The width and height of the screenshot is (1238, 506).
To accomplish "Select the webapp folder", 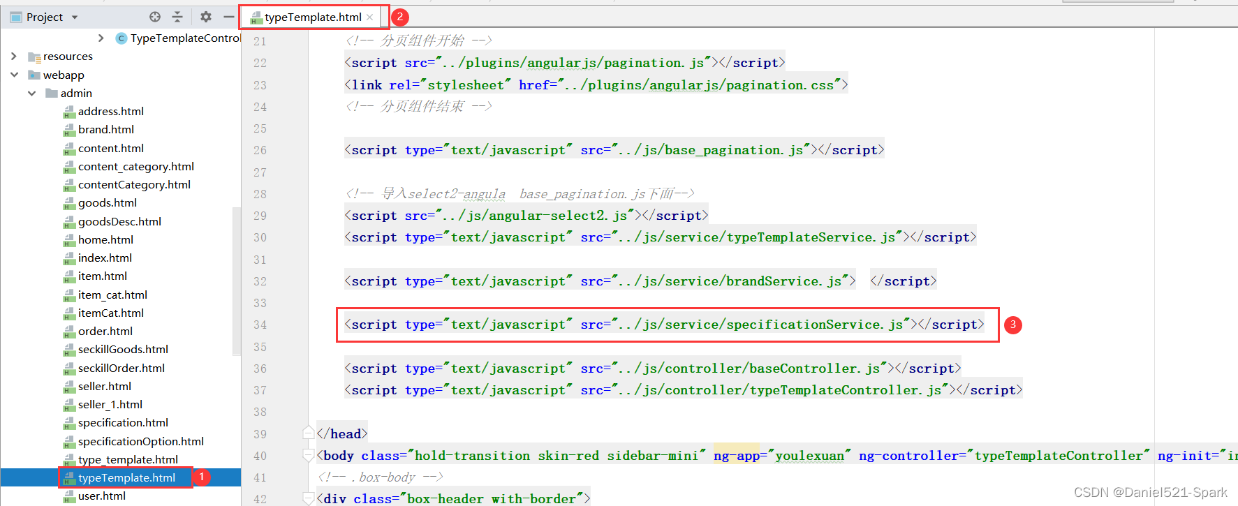I will (64, 75).
